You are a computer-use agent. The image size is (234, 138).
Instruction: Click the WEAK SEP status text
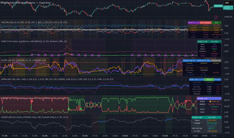pyautogui.click(x=216, y=101)
